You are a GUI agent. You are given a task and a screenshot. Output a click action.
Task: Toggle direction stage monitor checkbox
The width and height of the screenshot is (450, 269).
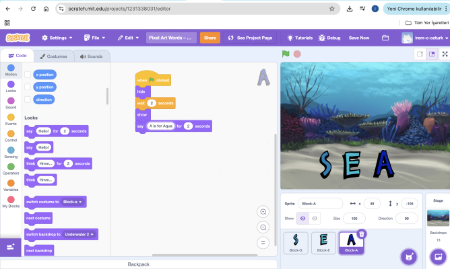pos(28,100)
